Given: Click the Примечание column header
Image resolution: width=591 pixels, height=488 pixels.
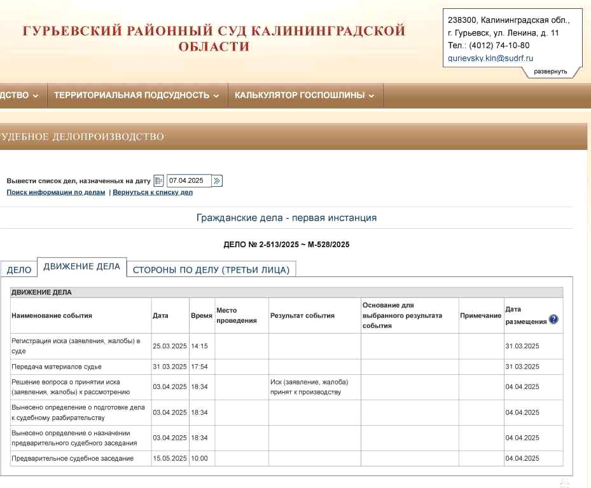Looking at the screenshot, I should (x=480, y=316).
